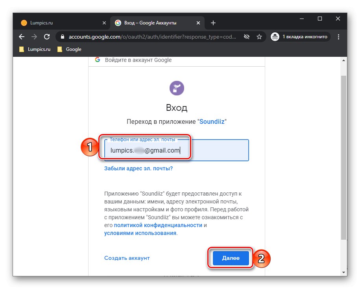Click Войдите в аккаунт Google text

click(x=138, y=60)
